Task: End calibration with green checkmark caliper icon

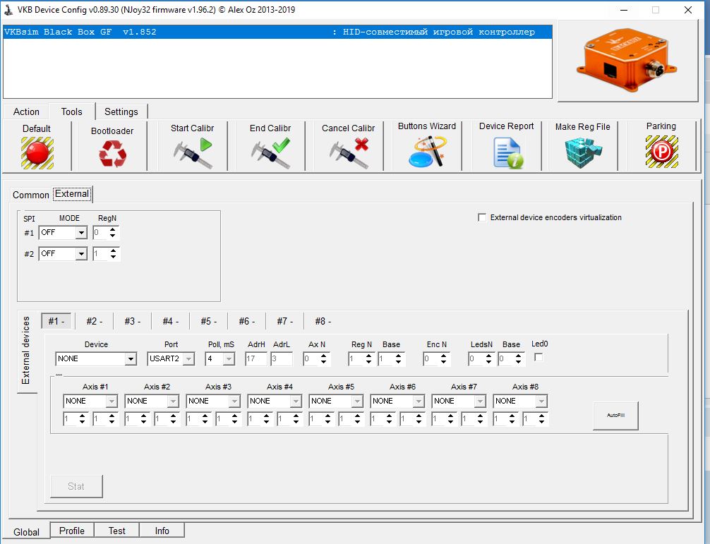Action: click(x=270, y=153)
